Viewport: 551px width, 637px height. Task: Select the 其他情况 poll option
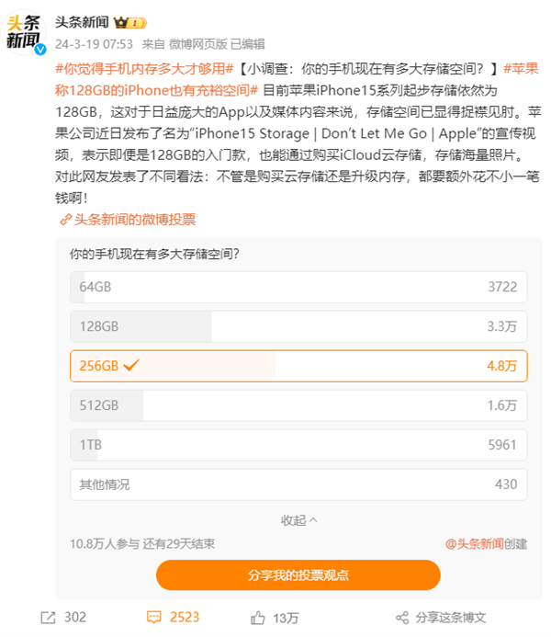(298, 484)
